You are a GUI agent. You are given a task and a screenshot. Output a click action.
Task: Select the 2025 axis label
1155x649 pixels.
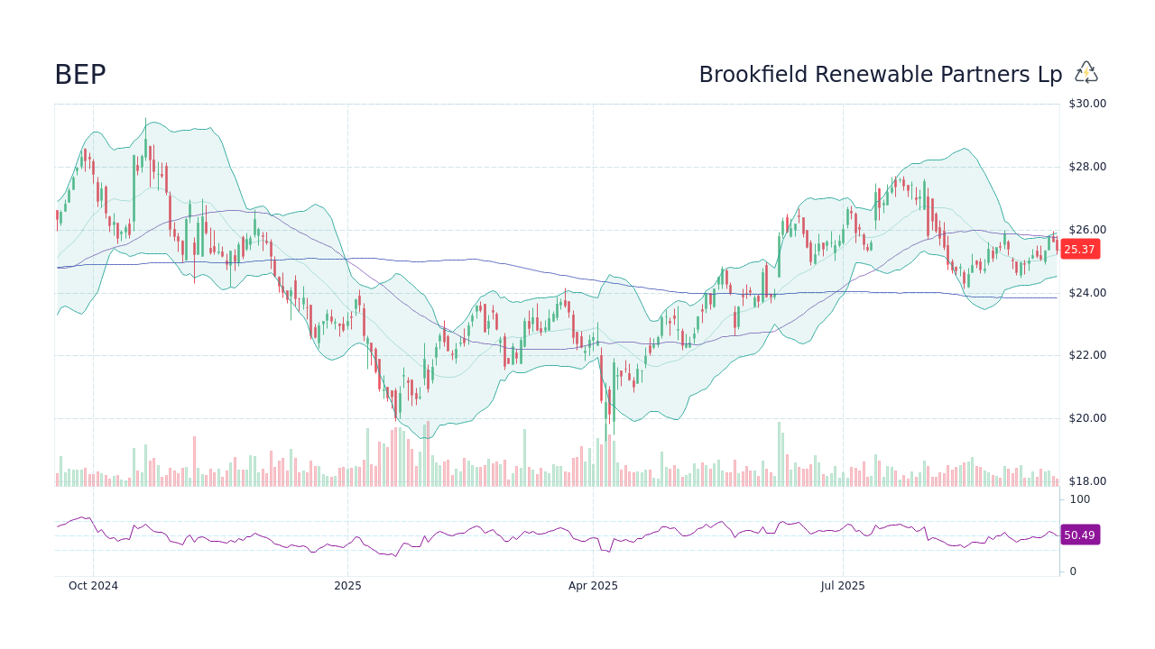pos(346,585)
